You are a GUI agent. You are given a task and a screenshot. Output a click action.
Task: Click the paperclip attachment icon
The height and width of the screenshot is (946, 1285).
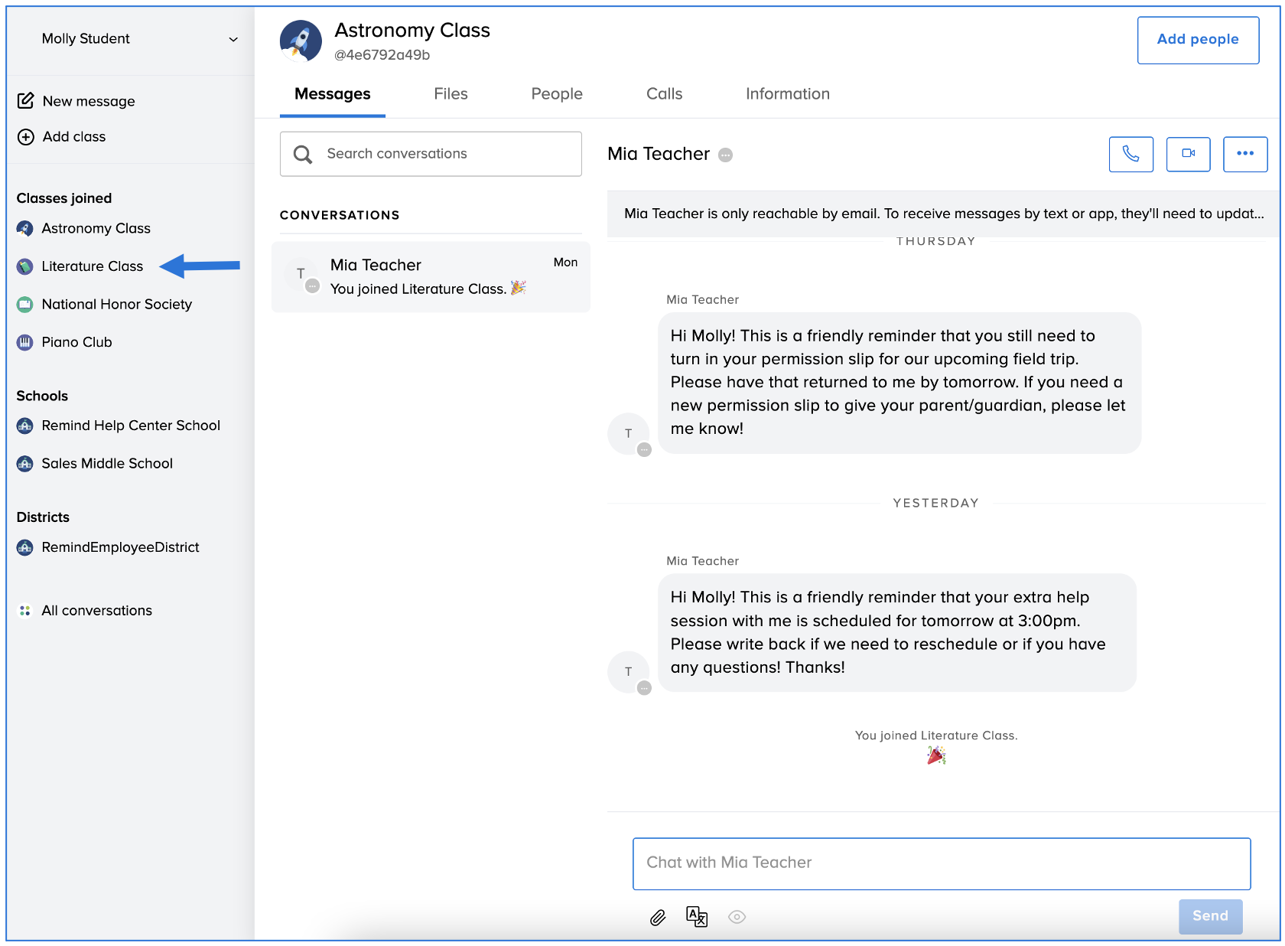coord(658,917)
